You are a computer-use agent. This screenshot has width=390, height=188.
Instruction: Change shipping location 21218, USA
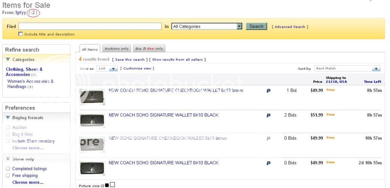336,82
